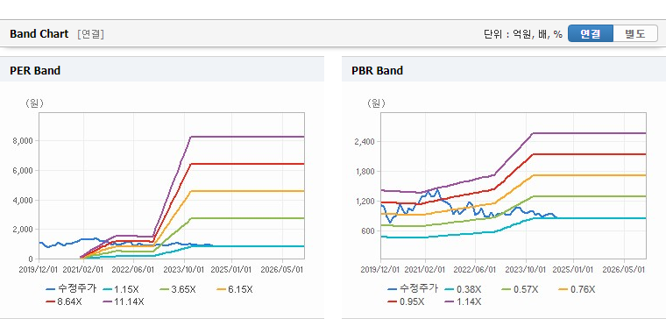
Task: Toggle 수정주가 legend in PER Band
Action: [x=71, y=289]
